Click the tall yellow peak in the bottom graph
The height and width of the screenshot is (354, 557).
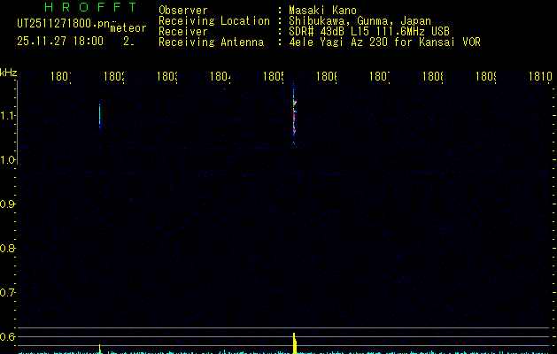(294, 341)
